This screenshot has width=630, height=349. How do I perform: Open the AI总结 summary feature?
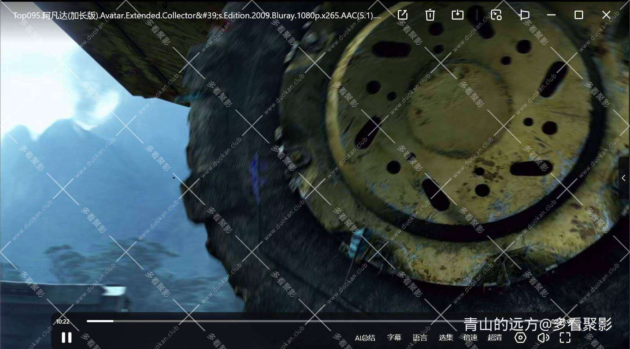[x=365, y=338]
